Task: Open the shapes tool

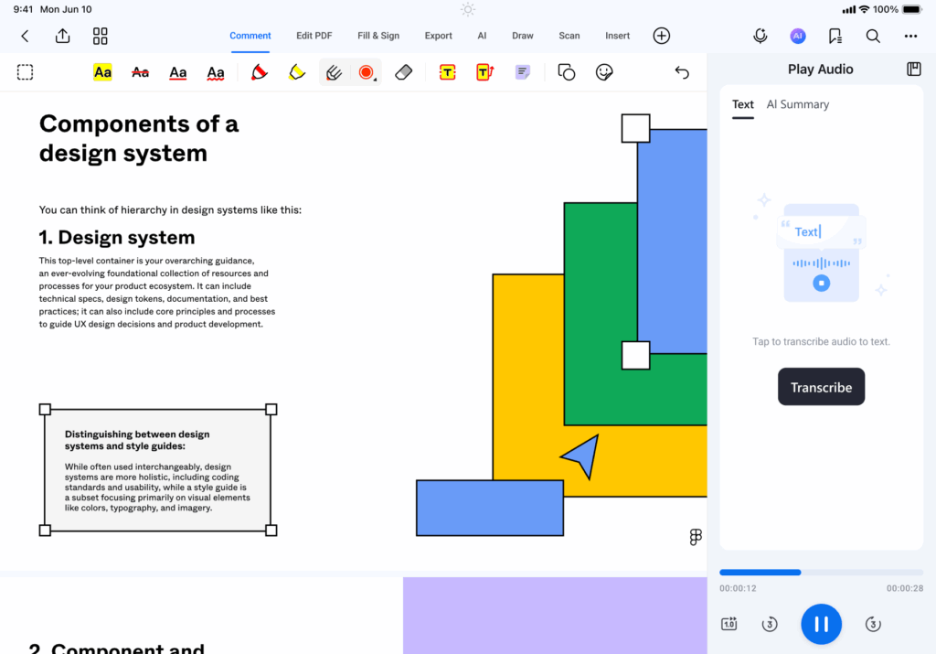Action: (566, 72)
